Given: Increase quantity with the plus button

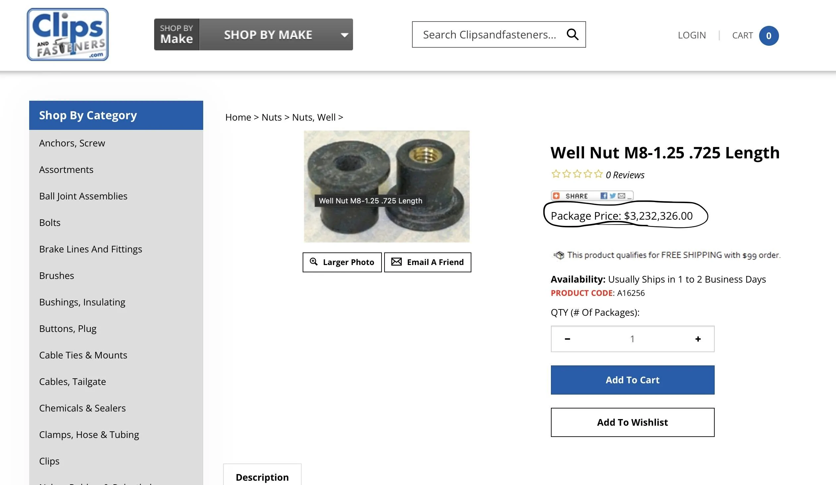Looking at the screenshot, I should [698, 339].
